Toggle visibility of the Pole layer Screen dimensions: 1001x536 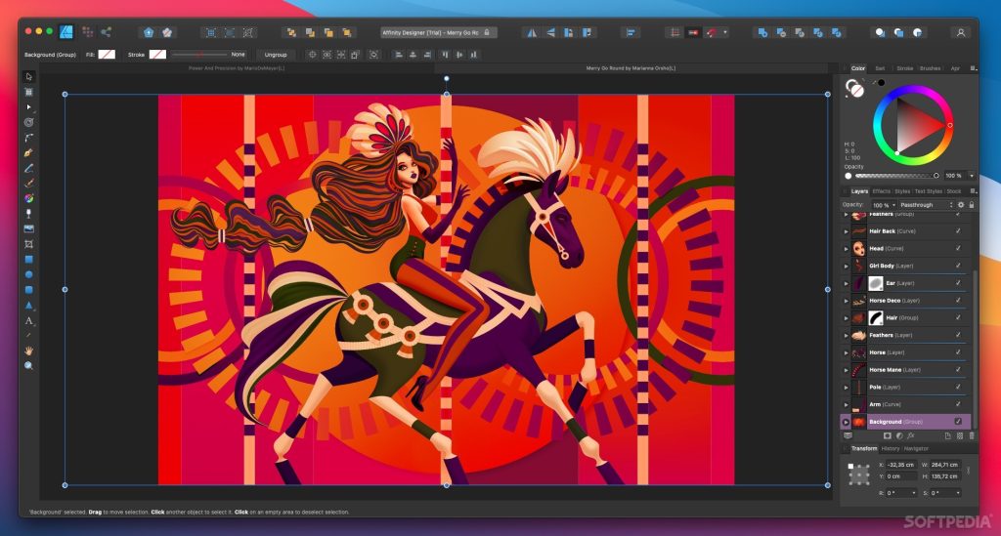[958, 388]
